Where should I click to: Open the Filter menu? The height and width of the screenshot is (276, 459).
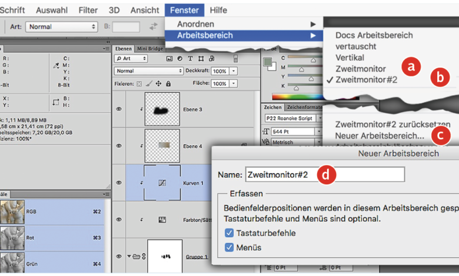88,10
